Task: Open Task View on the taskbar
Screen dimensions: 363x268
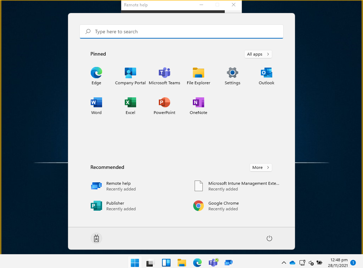Action: pyautogui.click(x=150, y=263)
